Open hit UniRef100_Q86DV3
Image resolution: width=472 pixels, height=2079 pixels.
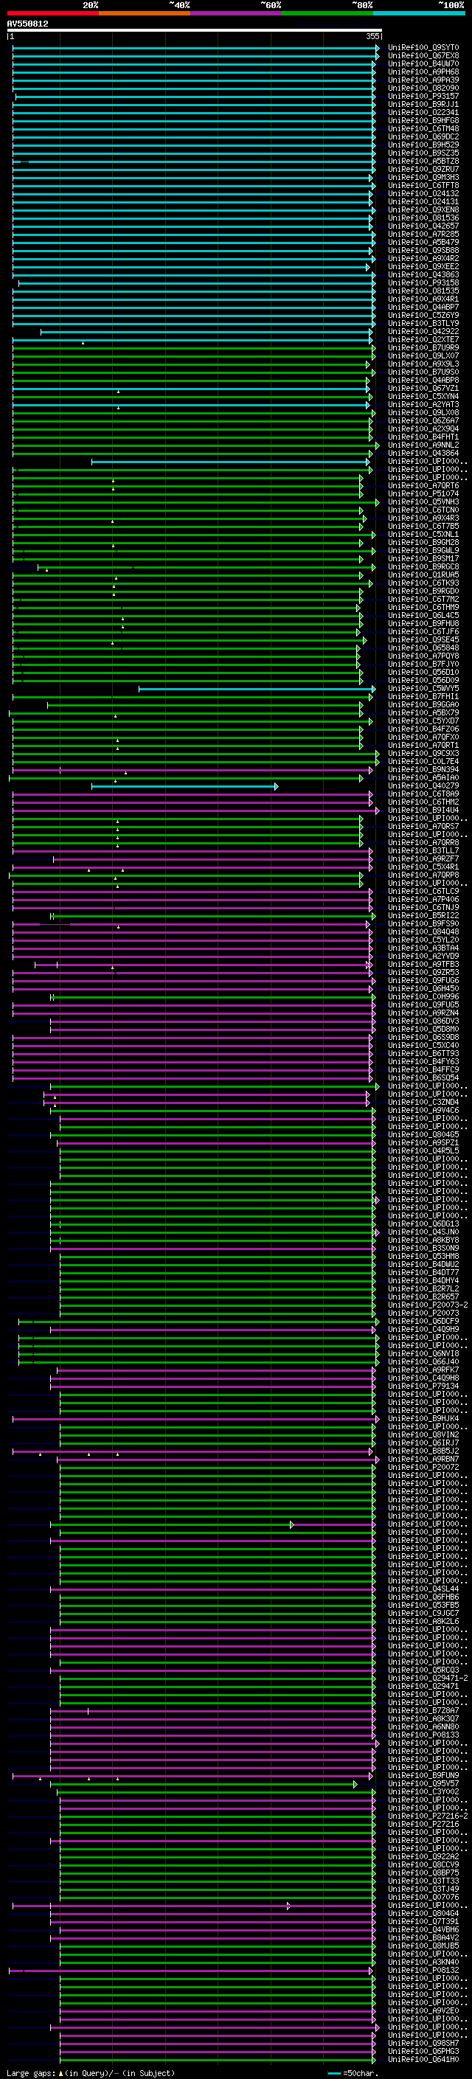coord(423,1021)
